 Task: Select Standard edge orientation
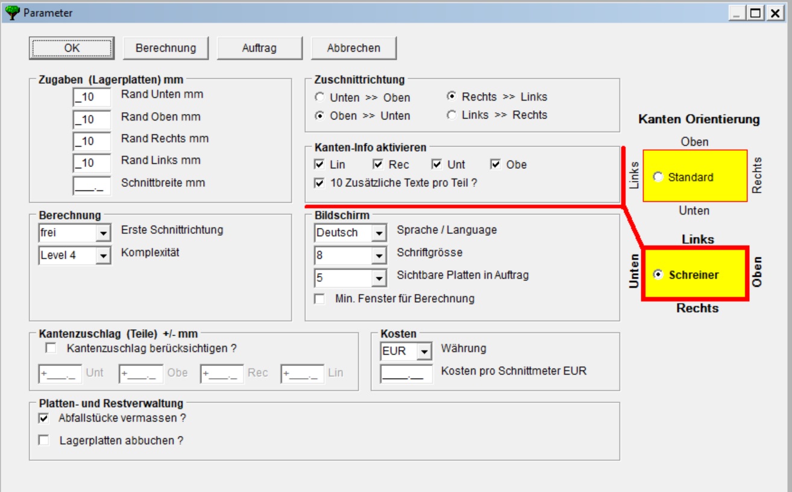coord(658,177)
